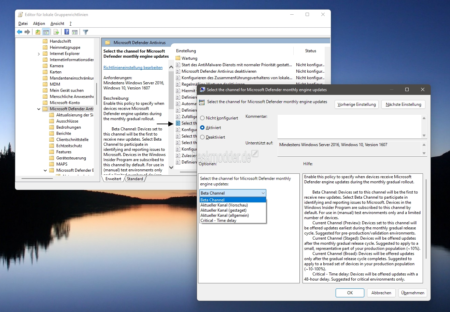Viewport: 450px width, 312px height.
Task: Open the Datei menu
Action: 23,24
